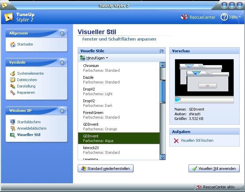Open the Hinzufügen dropdown menu
The image size is (245, 192).
[94, 58]
